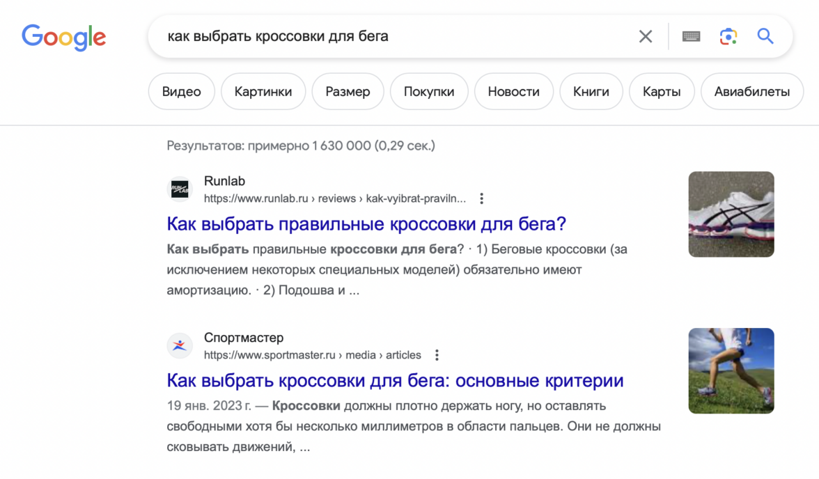Open 'Как выбрать кроссовки для бега: основные критерии' link
The height and width of the screenshot is (479, 819).
coord(395,381)
